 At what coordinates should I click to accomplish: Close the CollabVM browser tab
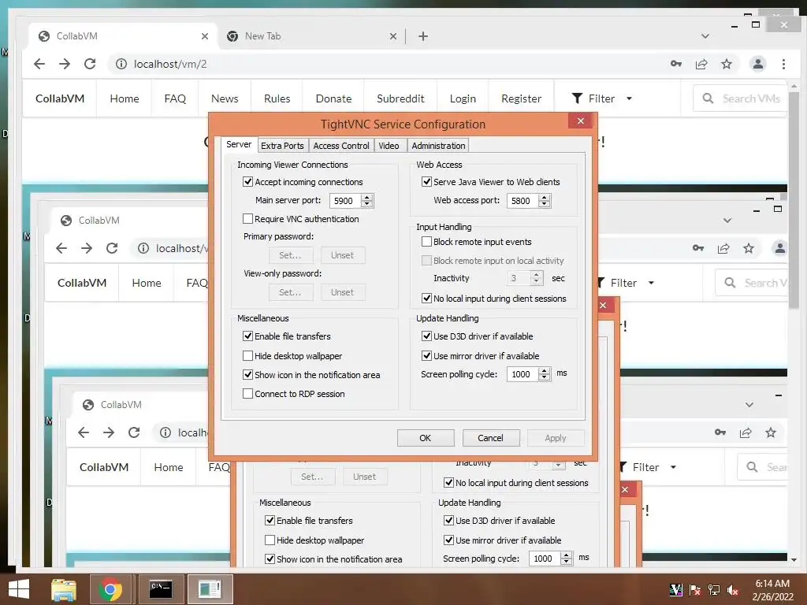(205, 36)
